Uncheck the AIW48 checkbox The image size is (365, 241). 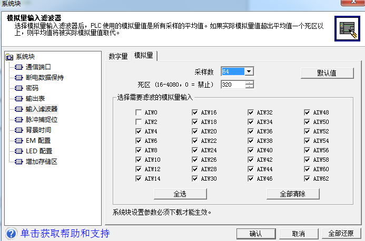click(x=308, y=112)
